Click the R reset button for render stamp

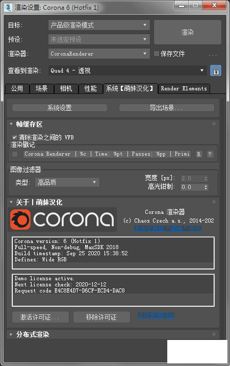click(x=199, y=154)
